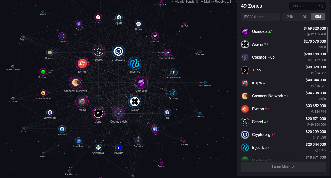
Task: Select the E-money node
Action: (173, 93)
